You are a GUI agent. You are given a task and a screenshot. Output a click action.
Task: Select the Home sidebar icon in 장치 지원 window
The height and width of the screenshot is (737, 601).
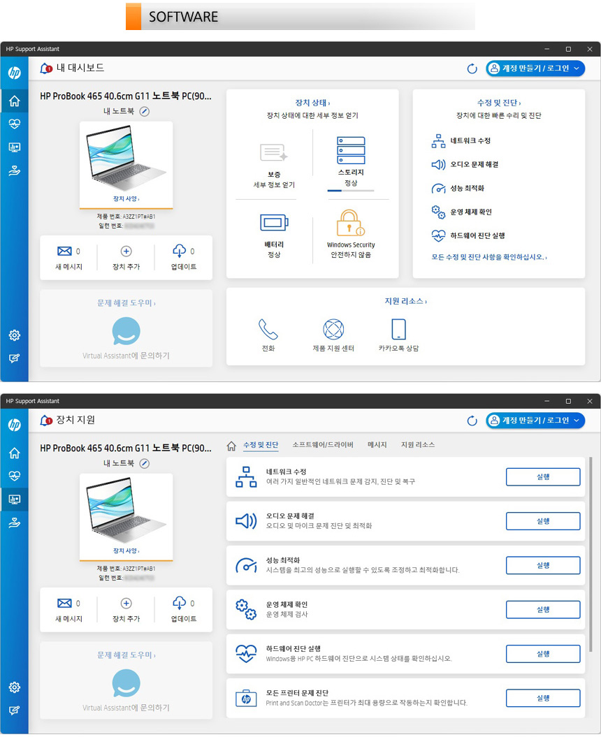coord(15,453)
